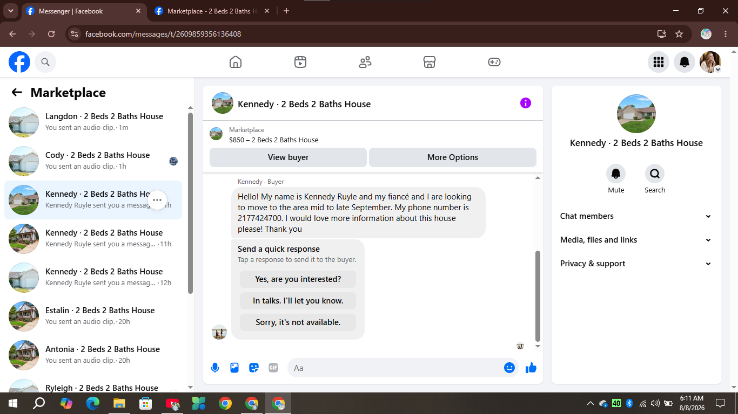Bookmark this page with the star icon

pyautogui.click(x=679, y=34)
